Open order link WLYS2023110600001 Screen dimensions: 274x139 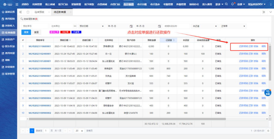tap(40, 46)
